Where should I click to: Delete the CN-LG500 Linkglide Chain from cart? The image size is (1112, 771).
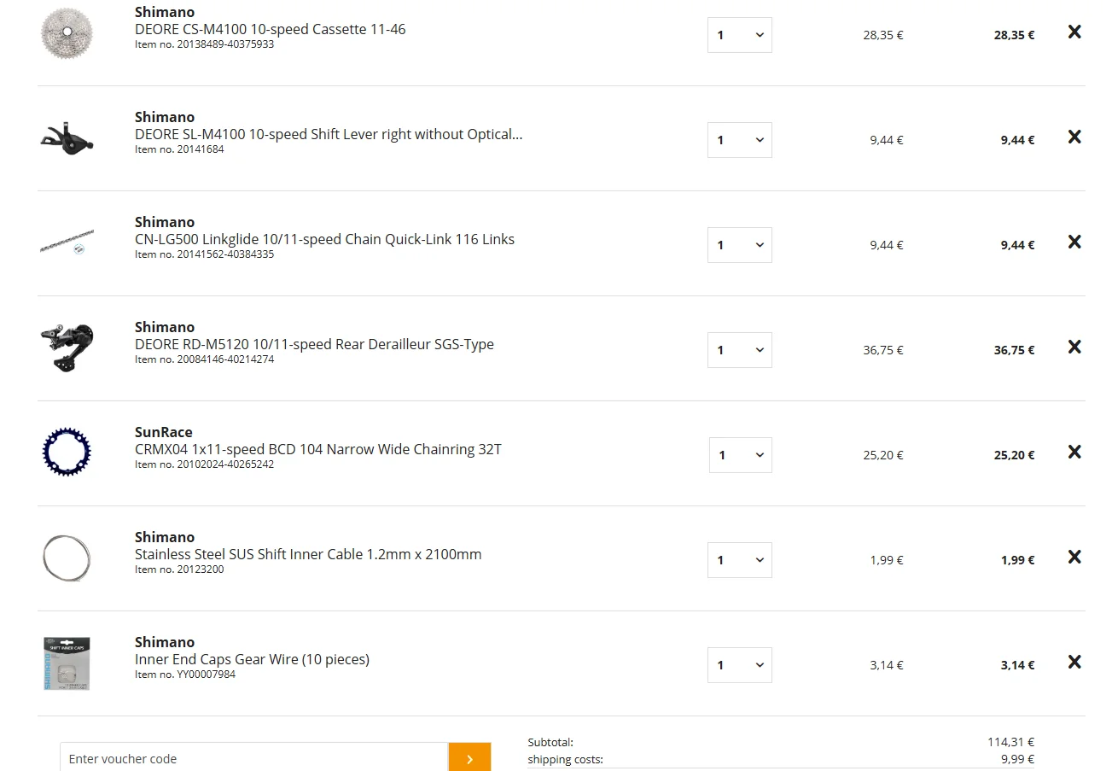click(1074, 242)
